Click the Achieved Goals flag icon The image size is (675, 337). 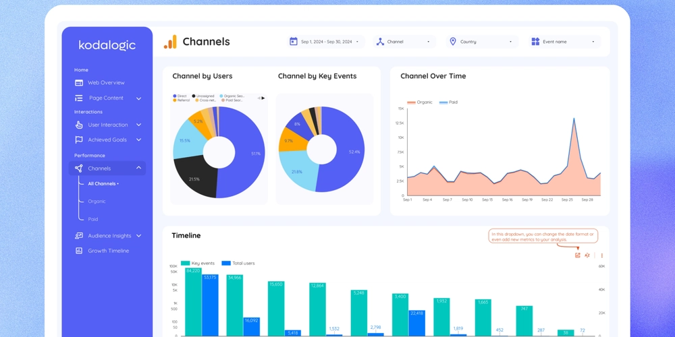point(79,140)
